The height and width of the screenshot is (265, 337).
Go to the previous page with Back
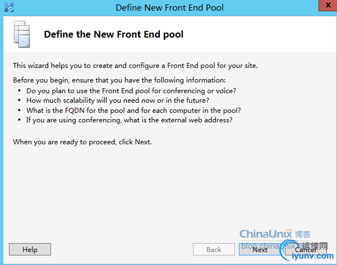[214, 249]
